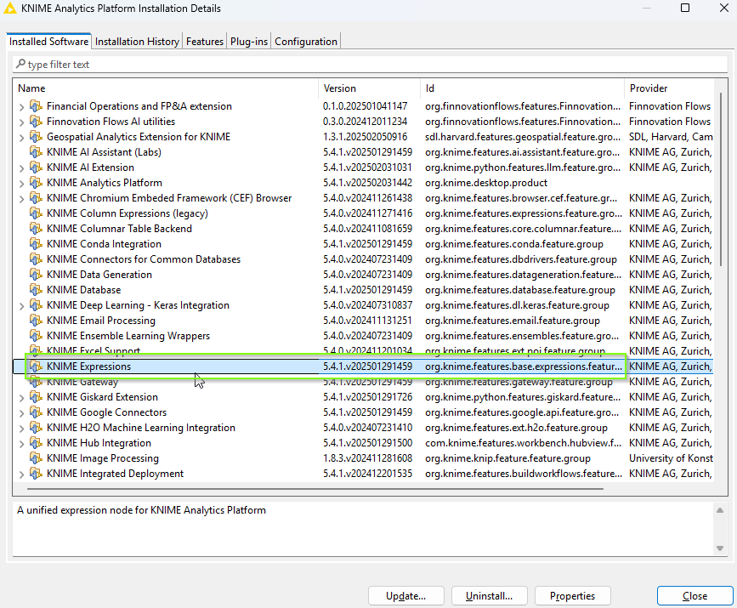Click the software list horizontal scrollbar
737x608 pixels.
pyautogui.click(x=315, y=489)
